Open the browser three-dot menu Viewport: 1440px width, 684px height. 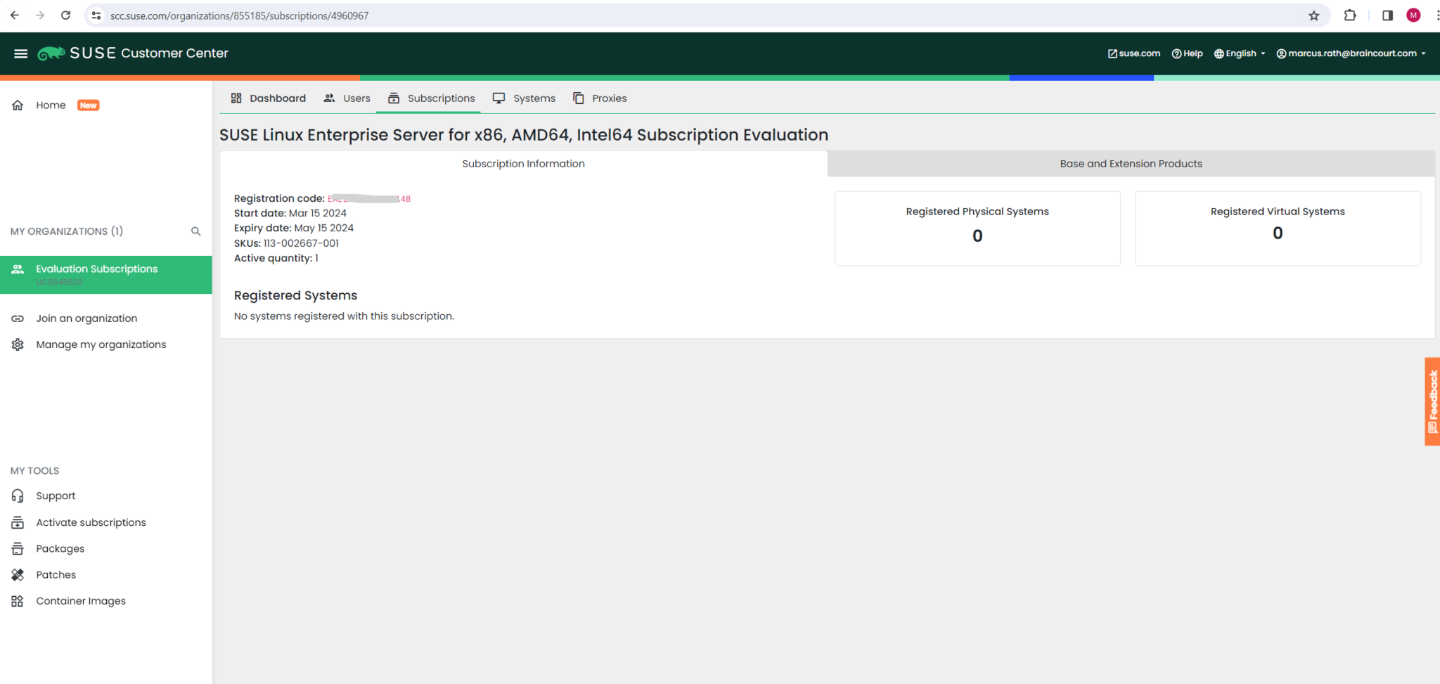tap(1432, 15)
